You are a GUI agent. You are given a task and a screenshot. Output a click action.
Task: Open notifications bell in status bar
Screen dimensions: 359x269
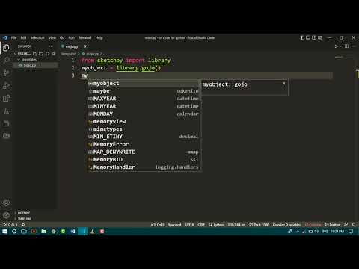click(354, 225)
